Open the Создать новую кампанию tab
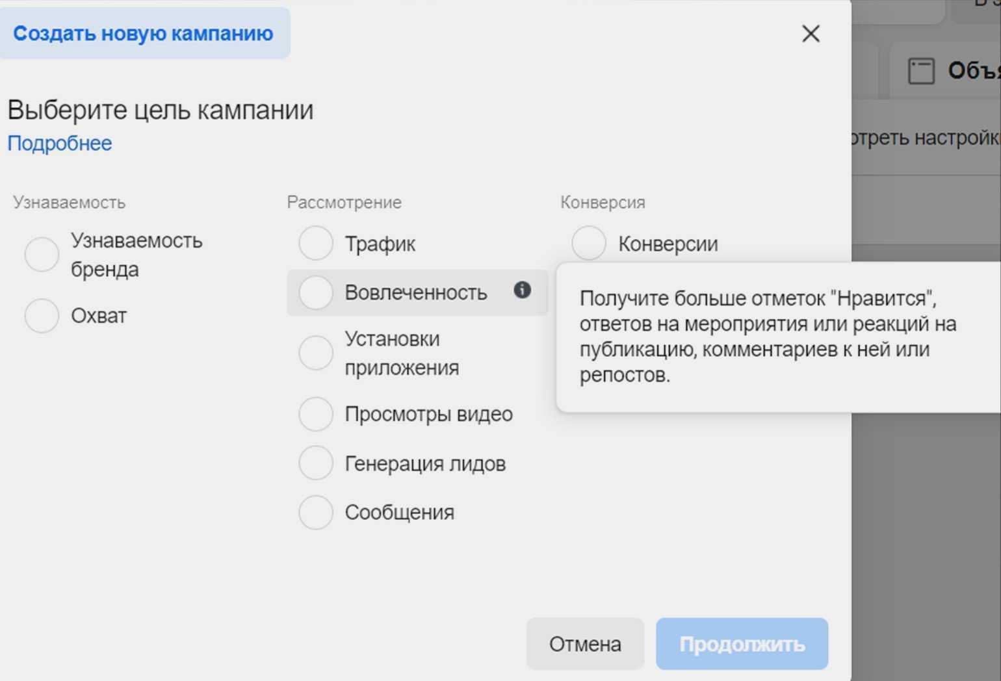 (x=143, y=34)
